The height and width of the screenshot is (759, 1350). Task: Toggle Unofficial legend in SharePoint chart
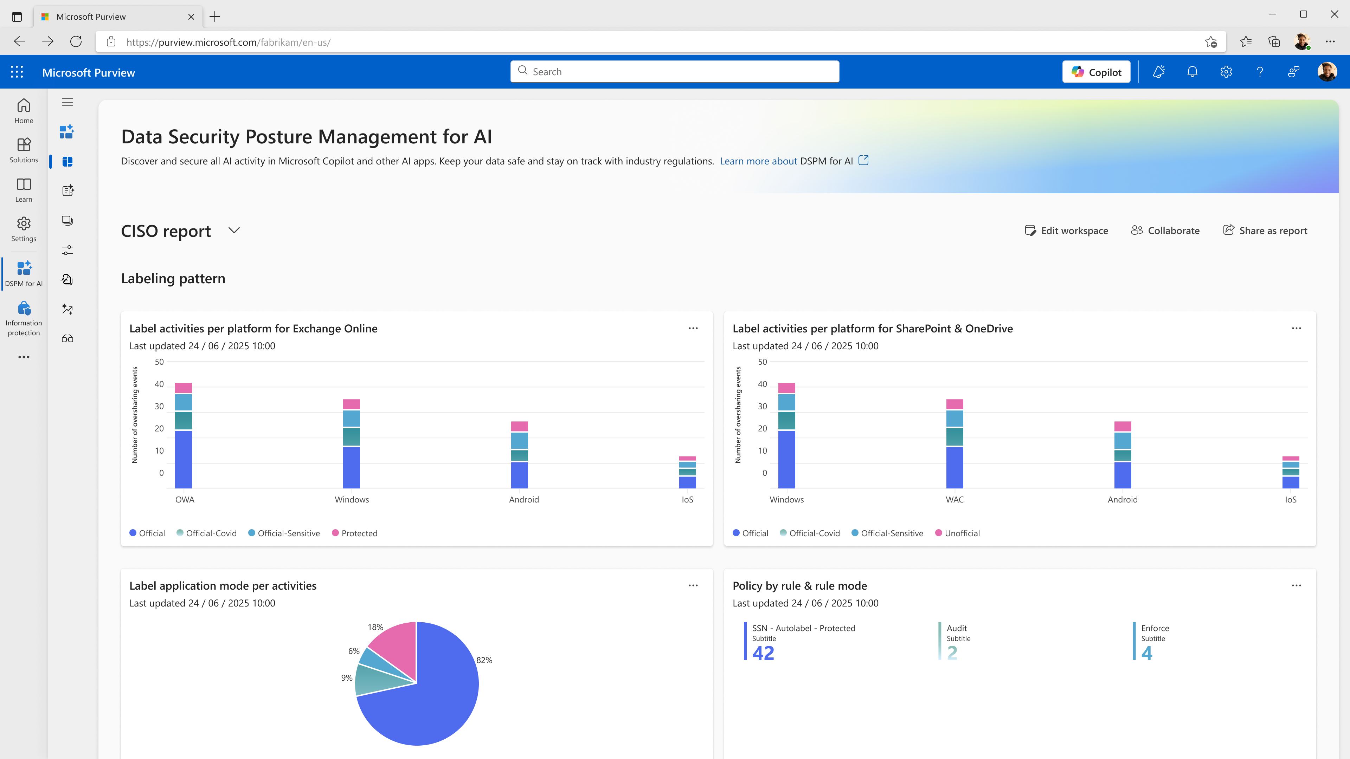click(x=957, y=533)
